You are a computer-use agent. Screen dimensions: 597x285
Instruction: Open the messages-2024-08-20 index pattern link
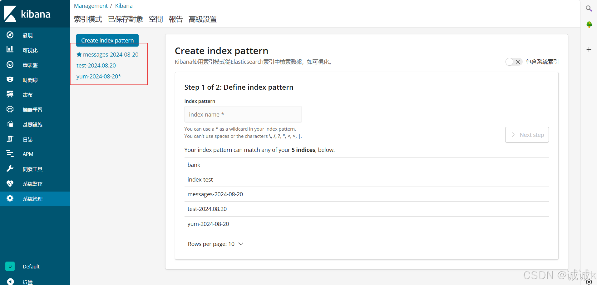tap(111, 54)
